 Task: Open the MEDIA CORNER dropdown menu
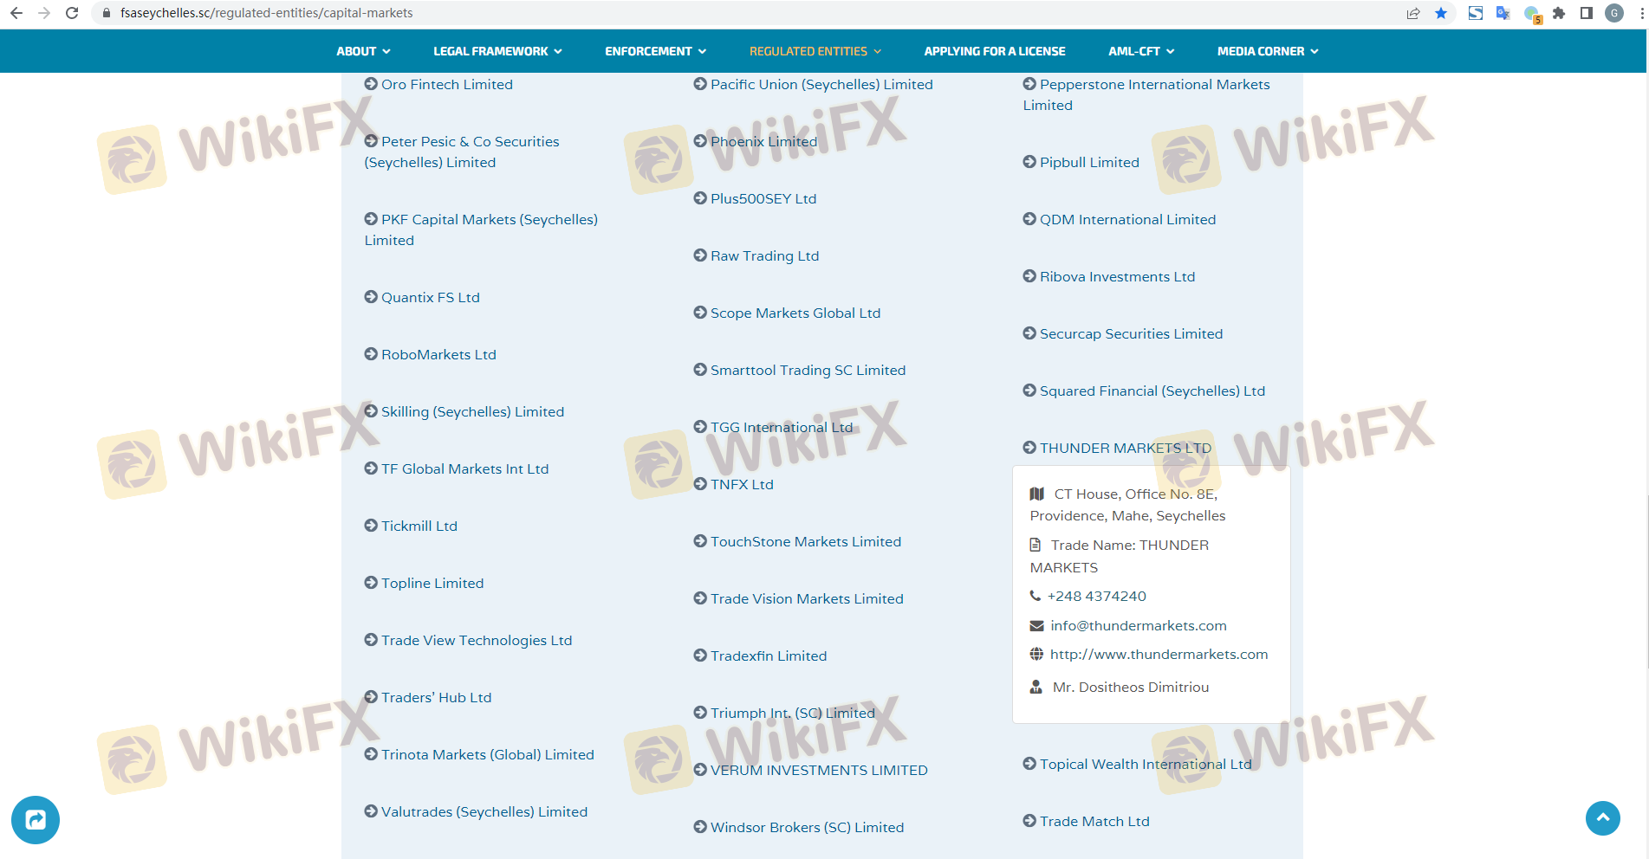tap(1267, 51)
